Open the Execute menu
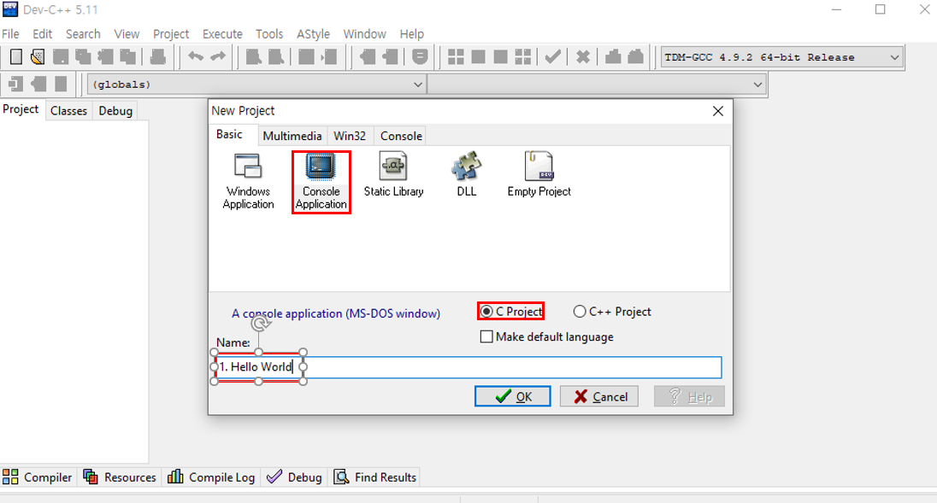 pyautogui.click(x=222, y=34)
